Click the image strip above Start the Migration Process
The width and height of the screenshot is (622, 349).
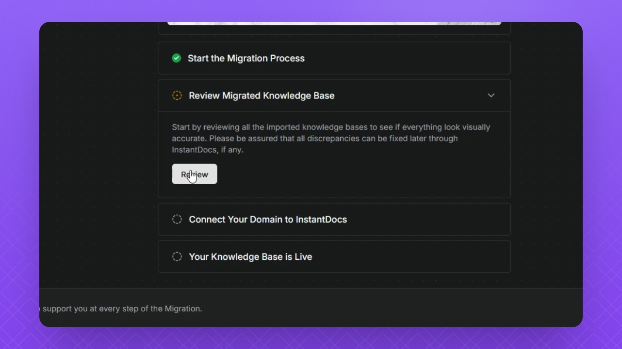[334, 23]
